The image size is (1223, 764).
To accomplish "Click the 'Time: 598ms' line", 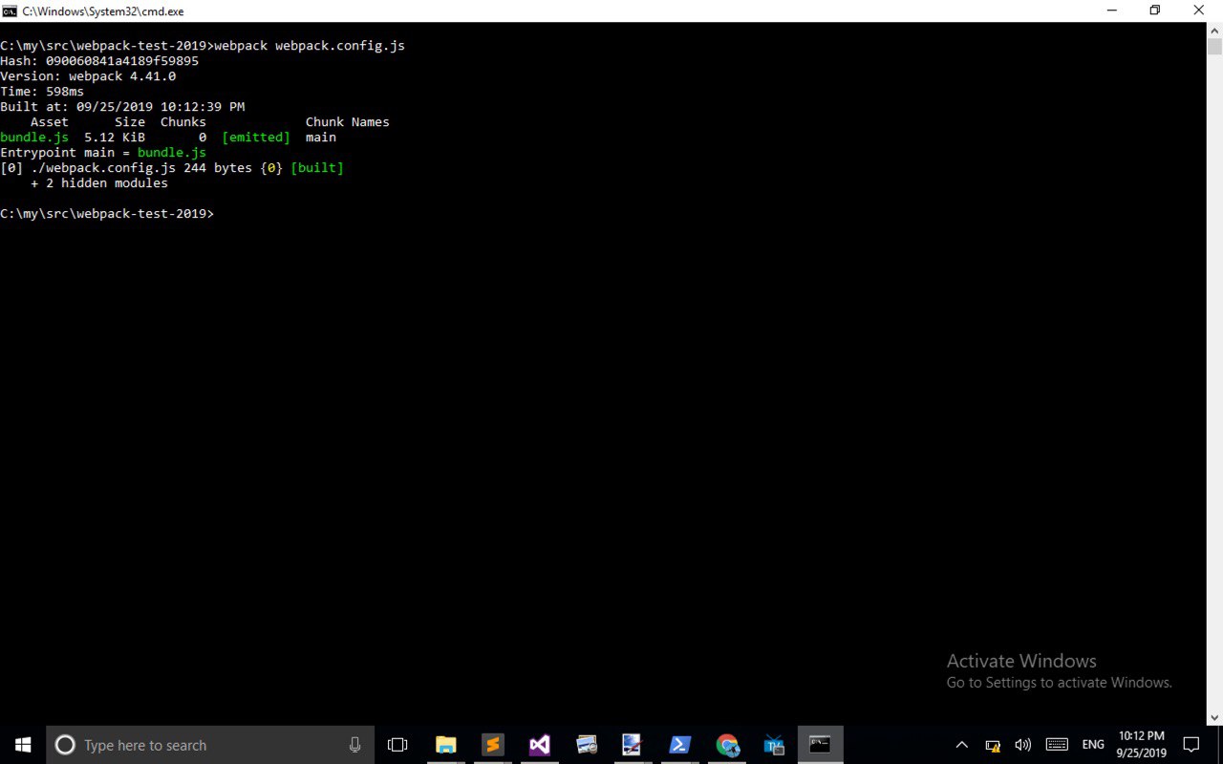I will [42, 92].
